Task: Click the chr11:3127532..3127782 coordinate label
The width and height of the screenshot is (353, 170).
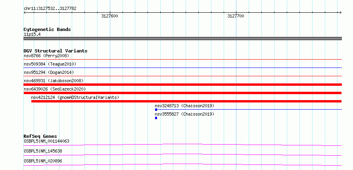Action: [x=50, y=9]
